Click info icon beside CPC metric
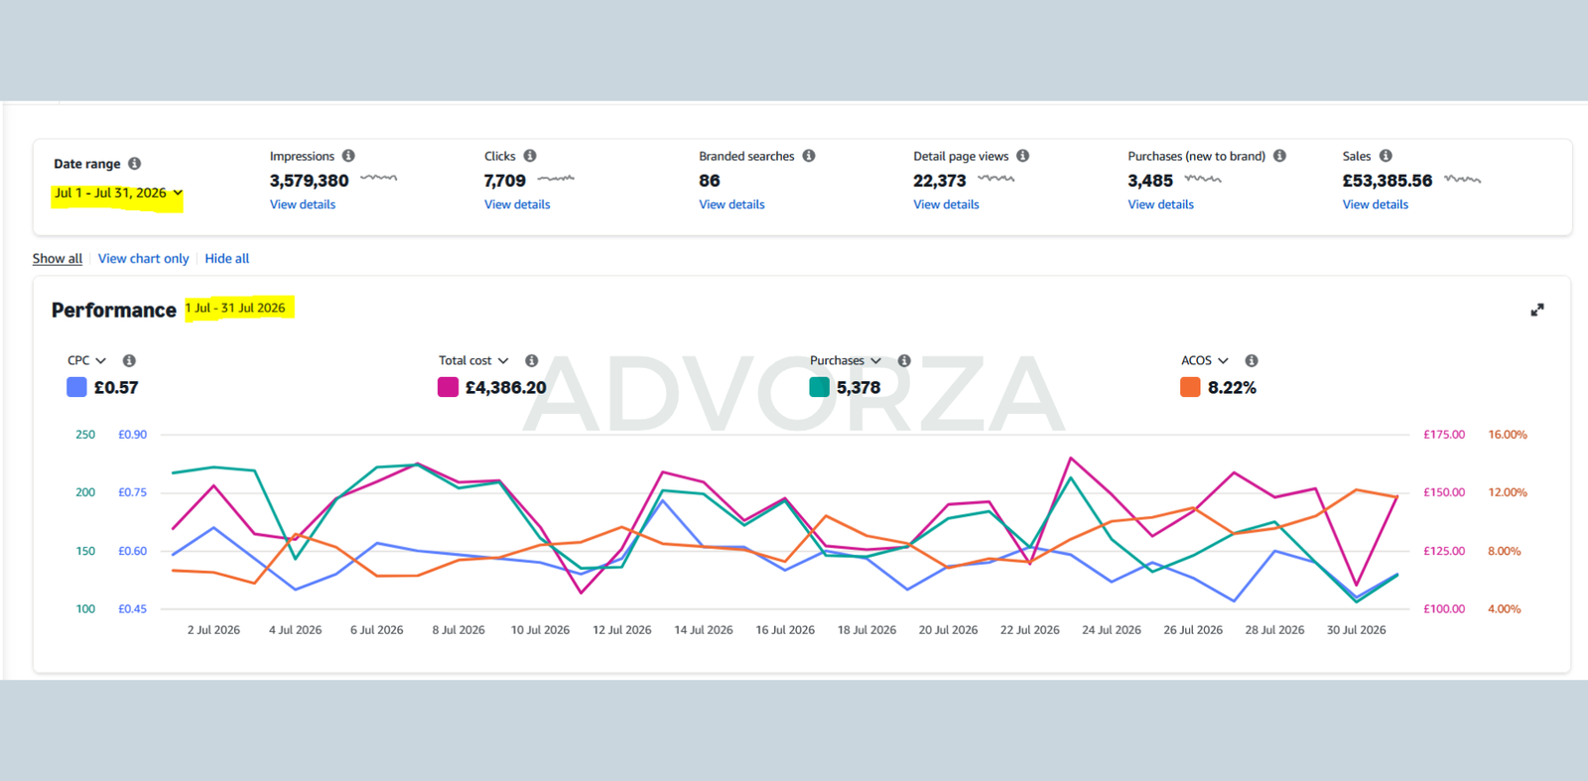1588x781 pixels. click(x=129, y=361)
